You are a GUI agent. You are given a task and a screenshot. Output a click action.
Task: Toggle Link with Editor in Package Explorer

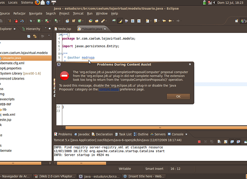(x=35, y=37)
